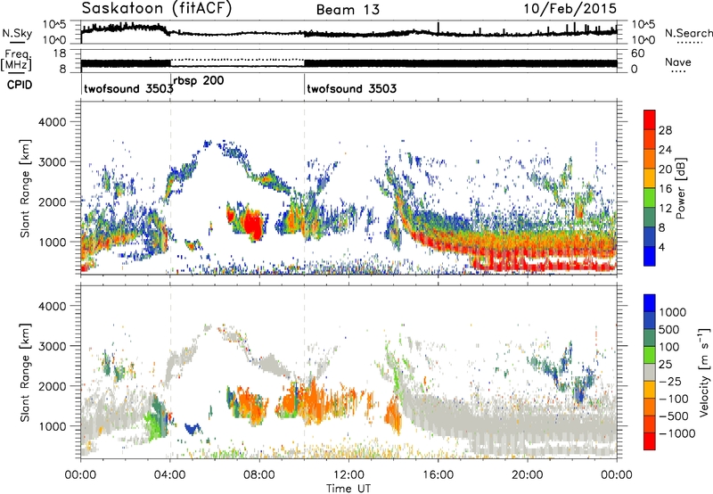Click the '4000' tick on power panel
The image size is (713, 494).
[52, 122]
